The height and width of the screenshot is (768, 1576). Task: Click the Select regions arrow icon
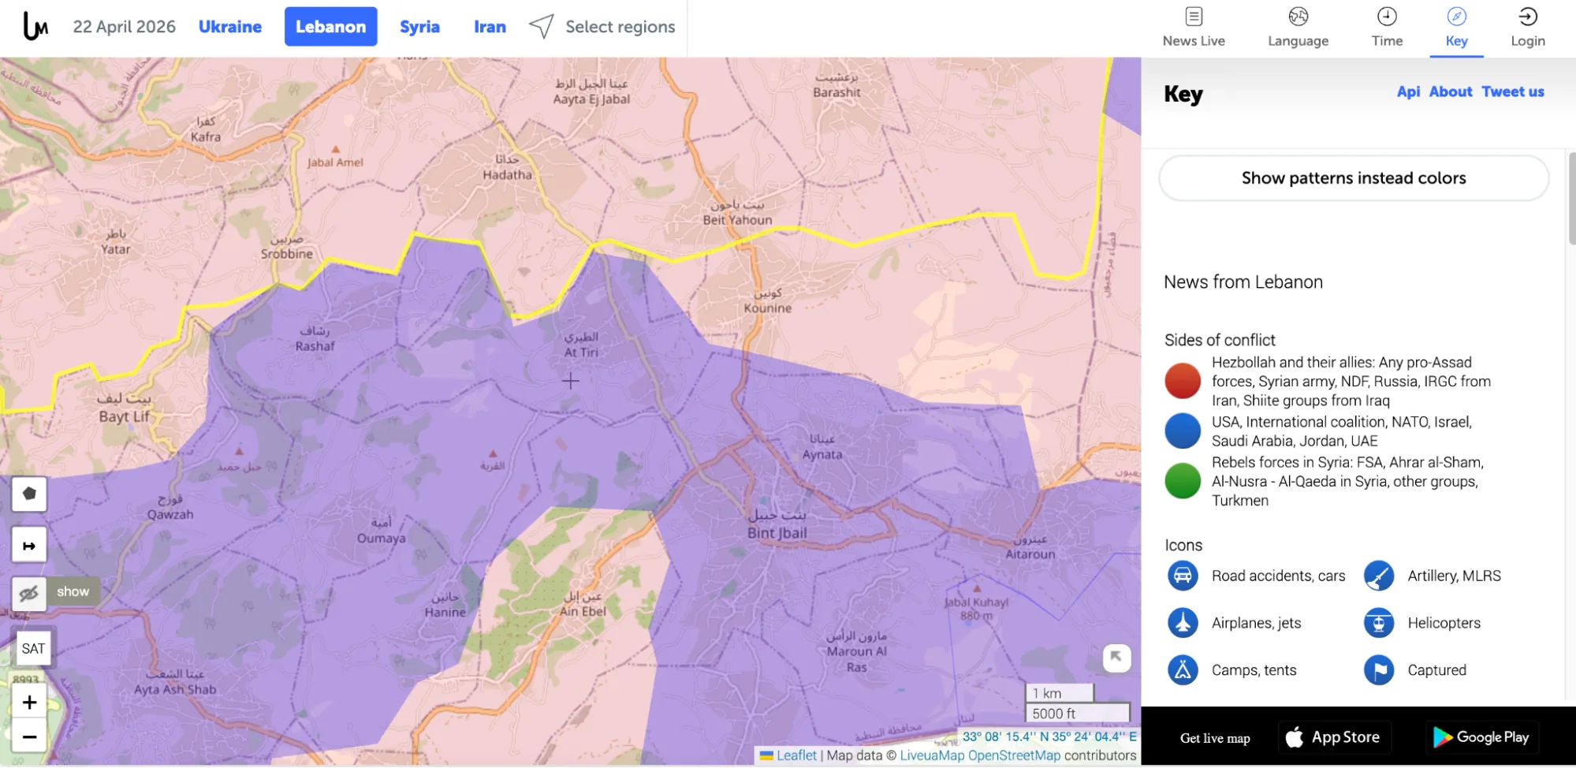pyautogui.click(x=541, y=26)
